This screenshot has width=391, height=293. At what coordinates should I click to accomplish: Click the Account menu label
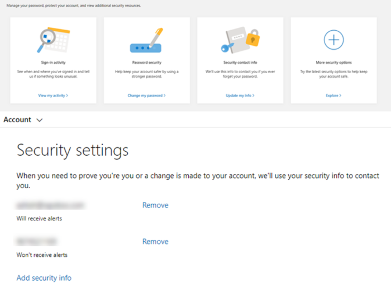coord(17,119)
